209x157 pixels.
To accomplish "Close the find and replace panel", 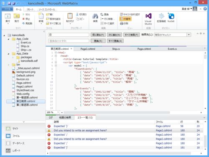I will pyautogui.click(x=204, y=33).
